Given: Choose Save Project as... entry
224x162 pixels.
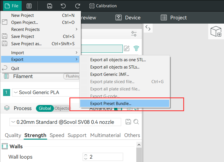Looking at the screenshot, I should (40, 44).
